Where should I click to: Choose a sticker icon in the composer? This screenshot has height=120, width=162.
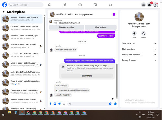tap(60, 104)
